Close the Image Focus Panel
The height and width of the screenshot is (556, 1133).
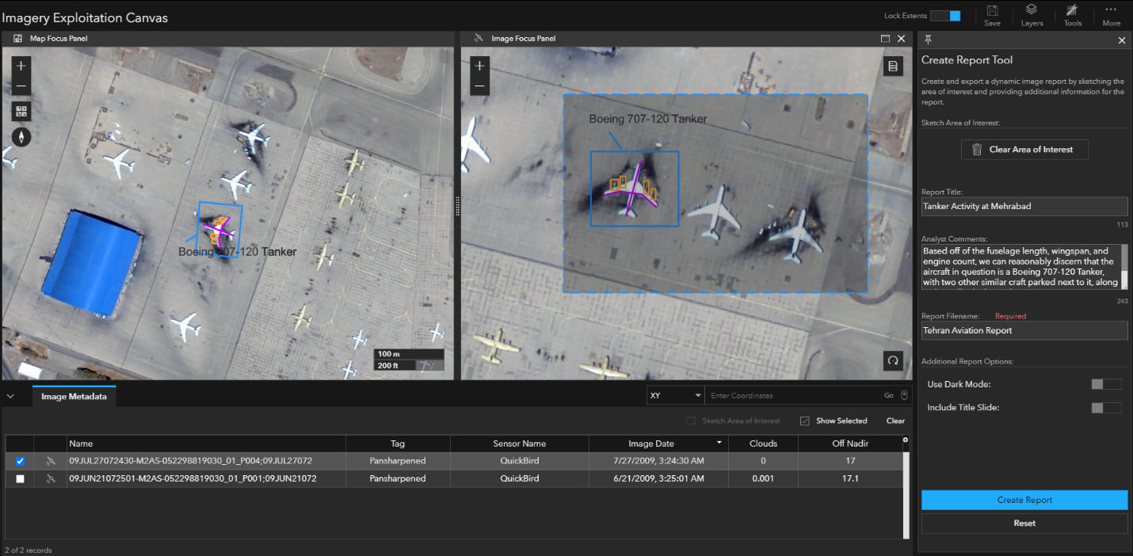click(902, 38)
